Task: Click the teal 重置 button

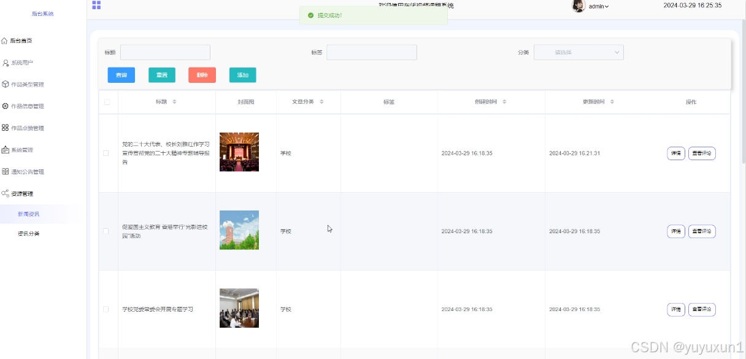Action: [x=162, y=75]
